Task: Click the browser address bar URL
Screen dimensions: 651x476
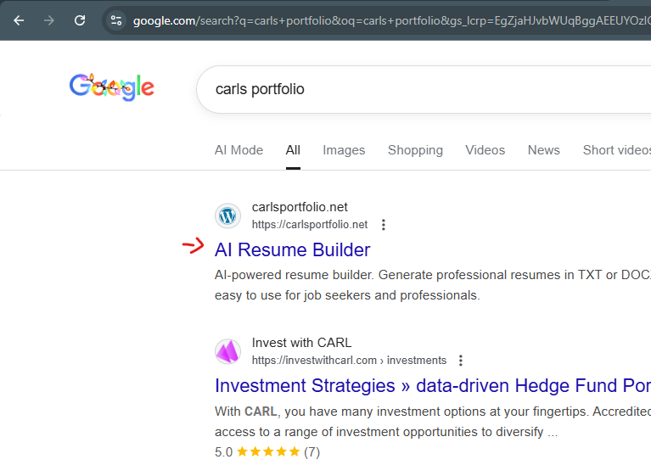Action: pyautogui.click(x=391, y=20)
